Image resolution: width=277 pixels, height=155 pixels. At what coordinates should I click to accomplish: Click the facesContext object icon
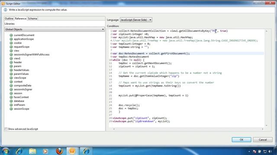[11, 97]
